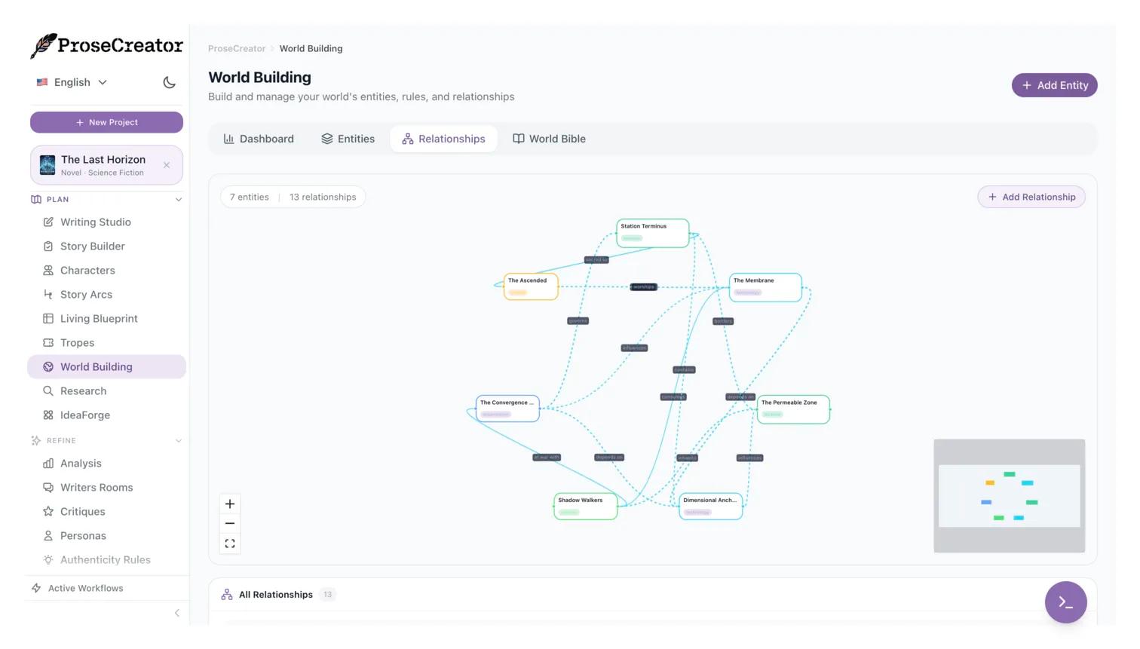
Task: Switch to the Entities tab
Action: 348,139
